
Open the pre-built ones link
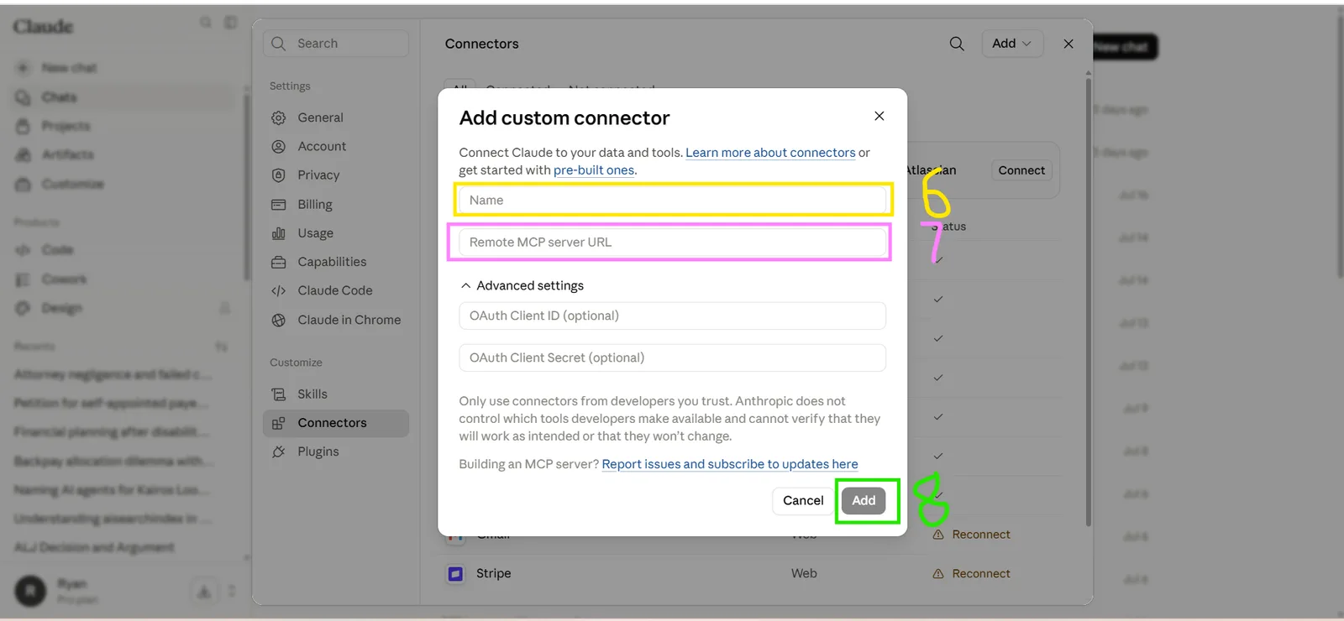coord(594,170)
